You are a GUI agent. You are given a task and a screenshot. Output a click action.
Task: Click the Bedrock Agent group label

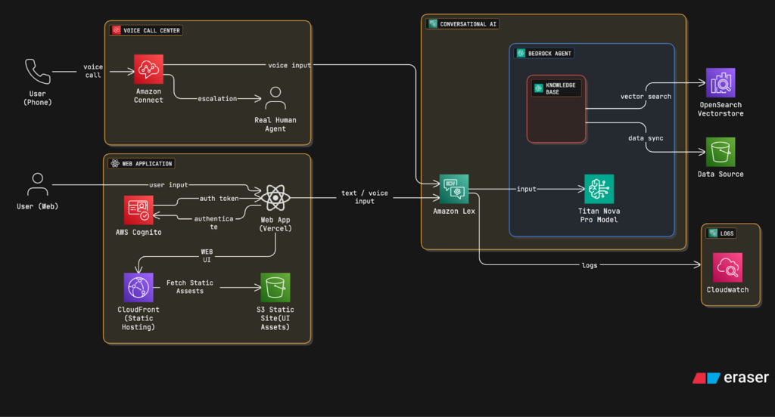pyautogui.click(x=544, y=53)
